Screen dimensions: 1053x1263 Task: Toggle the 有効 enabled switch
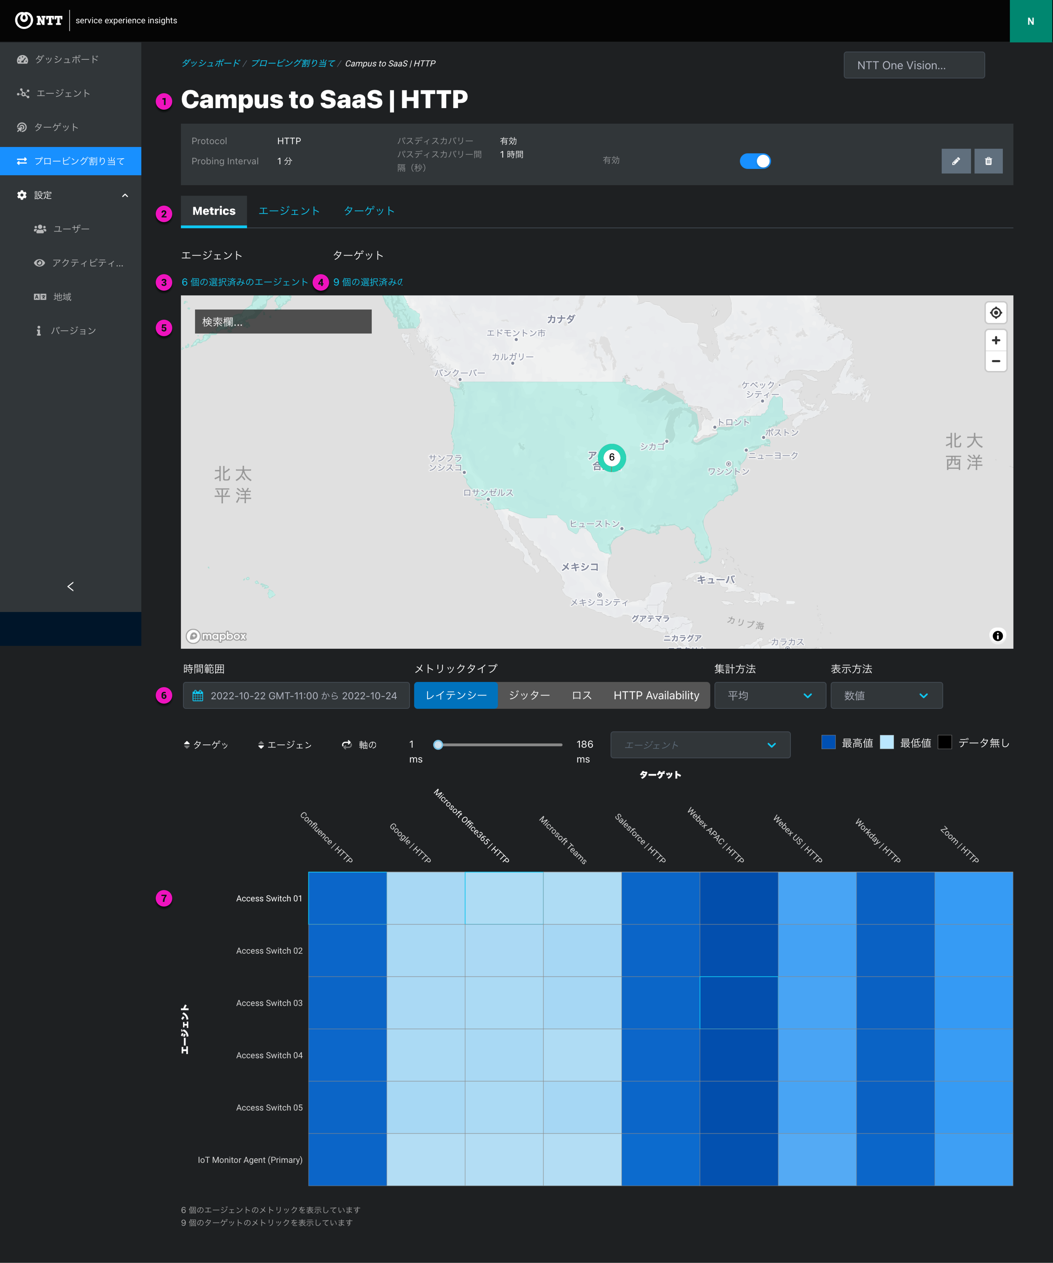pyautogui.click(x=755, y=161)
